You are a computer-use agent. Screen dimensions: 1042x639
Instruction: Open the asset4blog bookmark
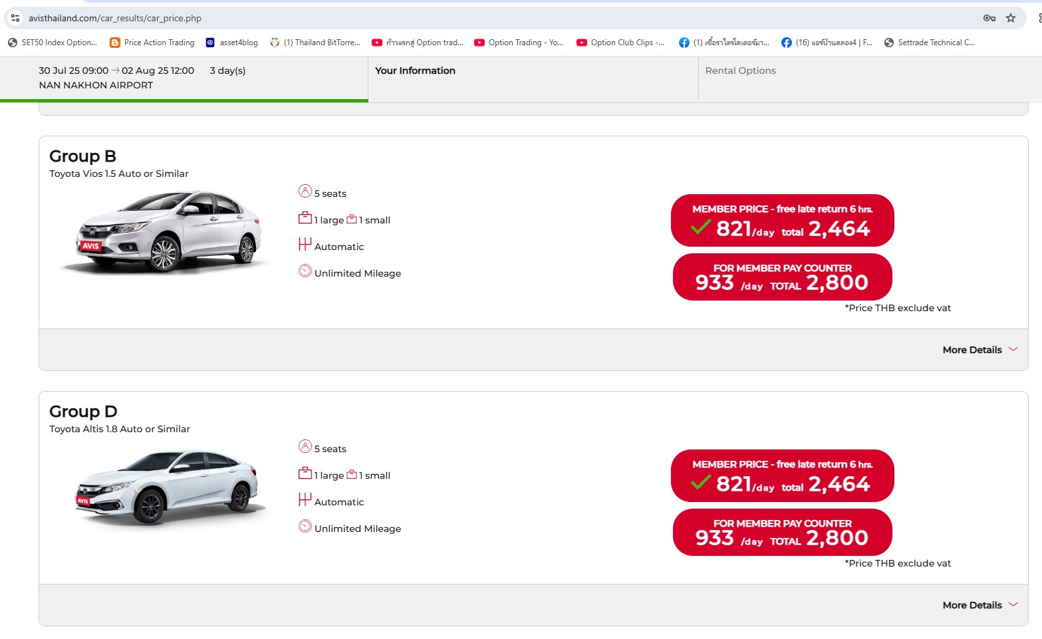(x=231, y=43)
